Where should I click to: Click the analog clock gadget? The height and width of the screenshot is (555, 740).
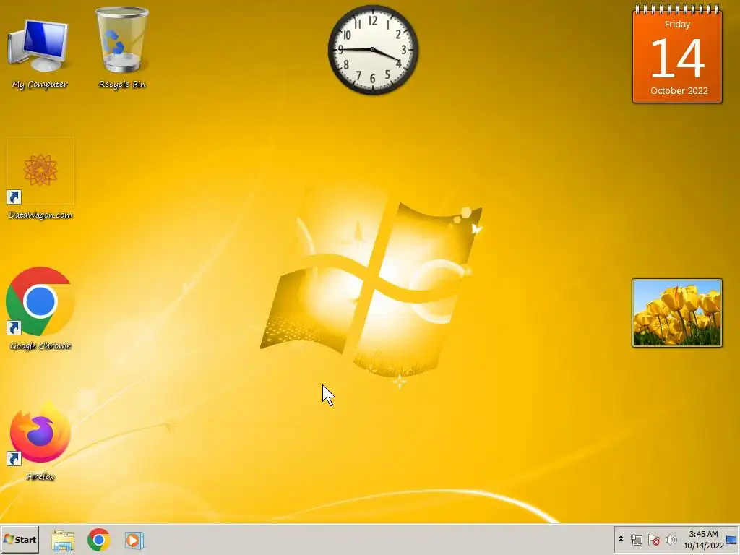[x=373, y=50]
